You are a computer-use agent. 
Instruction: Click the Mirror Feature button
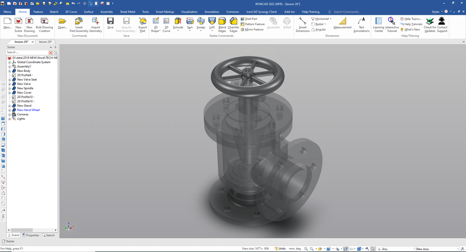pos(252,30)
